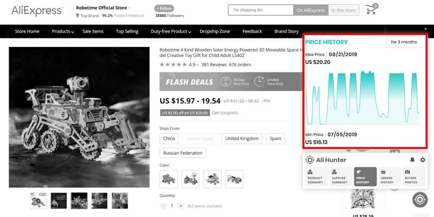This screenshot has height=217, width=434.
Task: Click the Ali Hunter notification bell
Action: pyautogui.click(x=412, y=160)
